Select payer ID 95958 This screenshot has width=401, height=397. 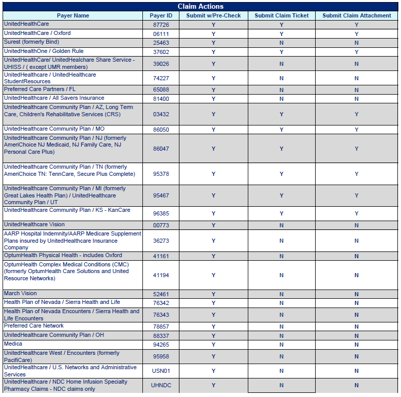coord(161,356)
